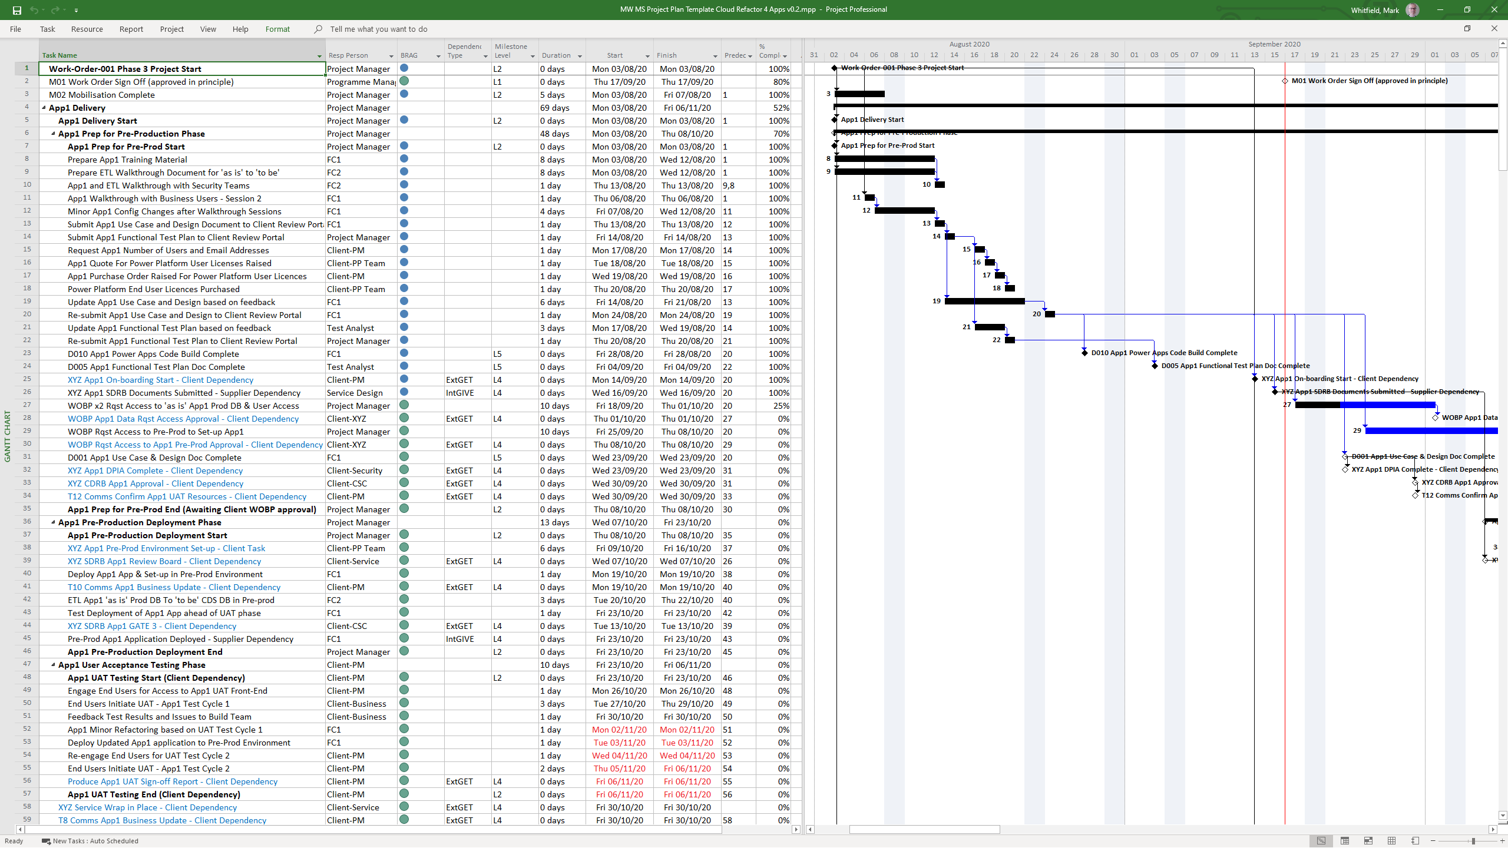Open the BRAG column filter dropdown

(x=438, y=56)
